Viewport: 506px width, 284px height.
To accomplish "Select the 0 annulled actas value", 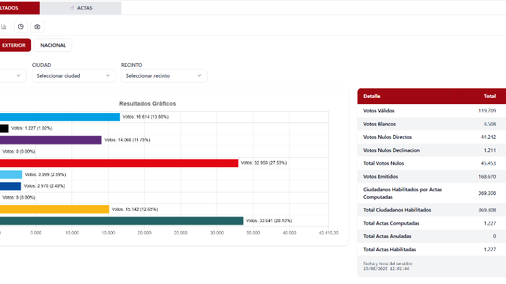I will point(495,236).
